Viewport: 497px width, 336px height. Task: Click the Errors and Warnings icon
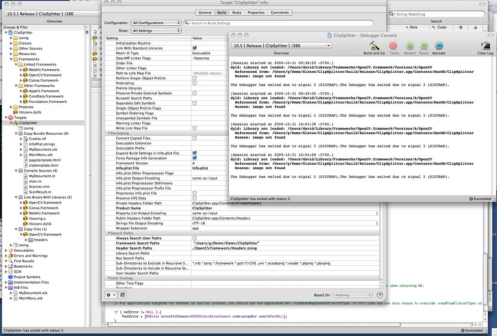pyautogui.click(x=11, y=256)
